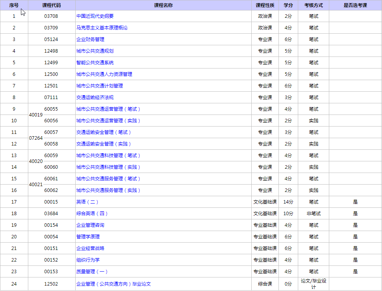382x291 pixels.
Task: Click the 14分 credit value
Action: [x=288, y=202]
